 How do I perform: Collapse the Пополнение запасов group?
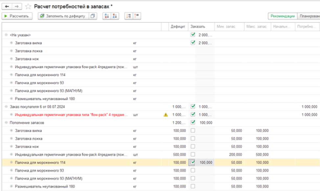pos(6,123)
